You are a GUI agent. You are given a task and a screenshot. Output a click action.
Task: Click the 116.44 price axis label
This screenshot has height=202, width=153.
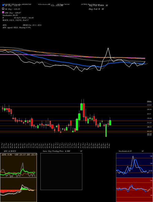(149, 118)
